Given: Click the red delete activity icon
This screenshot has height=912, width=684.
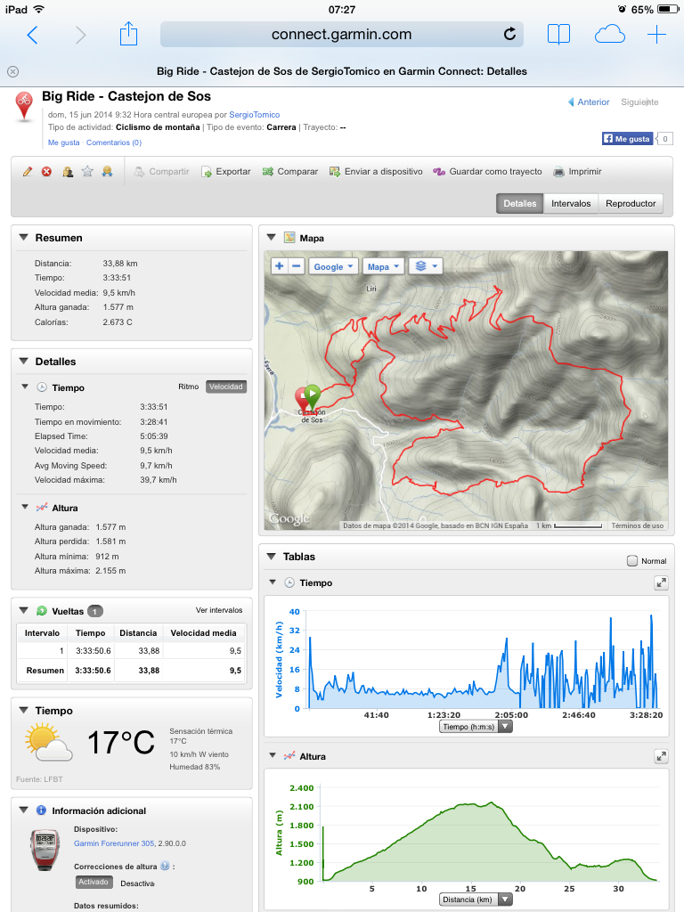Looking at the screenshot, I should (x=46, y=172).
